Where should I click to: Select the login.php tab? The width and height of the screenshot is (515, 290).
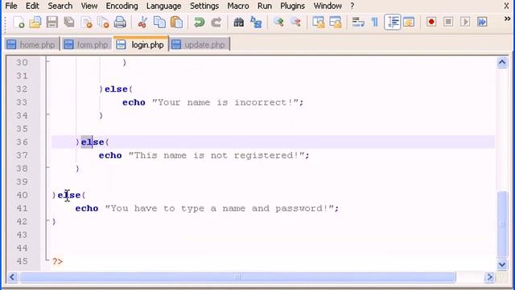tap(142, 44)
